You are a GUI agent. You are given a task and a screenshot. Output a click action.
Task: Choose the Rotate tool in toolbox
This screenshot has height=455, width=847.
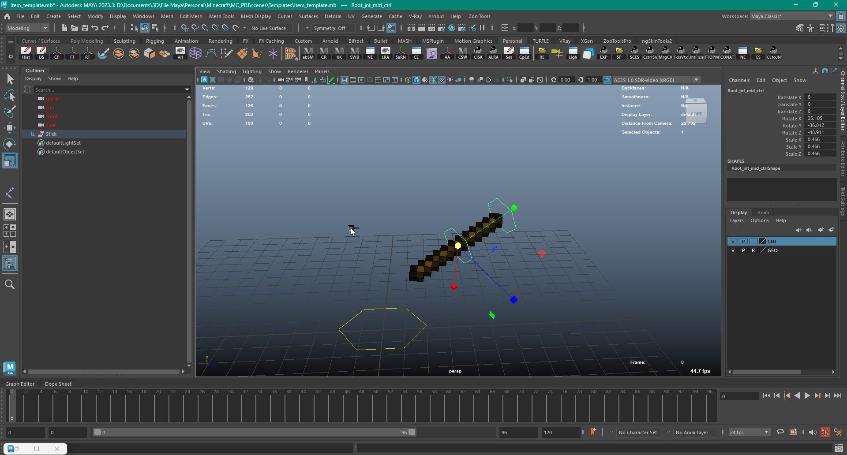pyautogui.click(x=10, y=144)
